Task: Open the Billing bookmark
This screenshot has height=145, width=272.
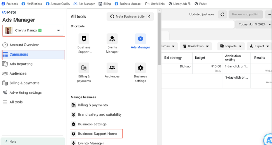Action: coord(105,4)
